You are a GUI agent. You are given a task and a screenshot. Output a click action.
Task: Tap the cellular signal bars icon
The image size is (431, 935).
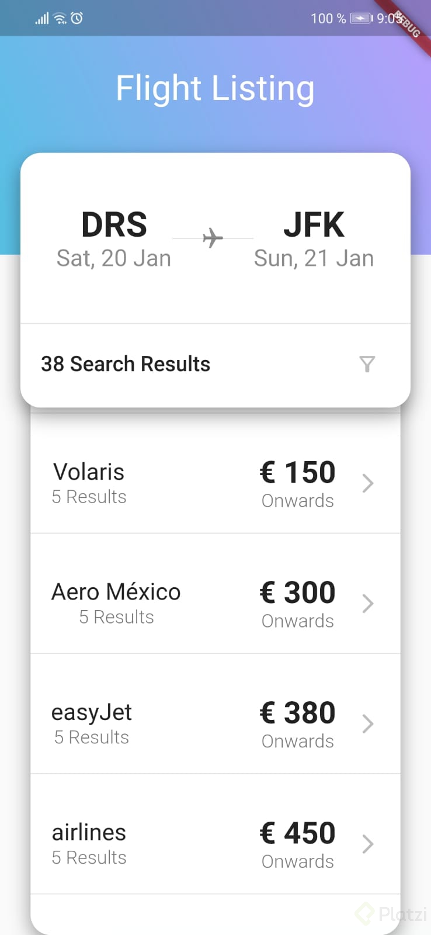(42, 19)
